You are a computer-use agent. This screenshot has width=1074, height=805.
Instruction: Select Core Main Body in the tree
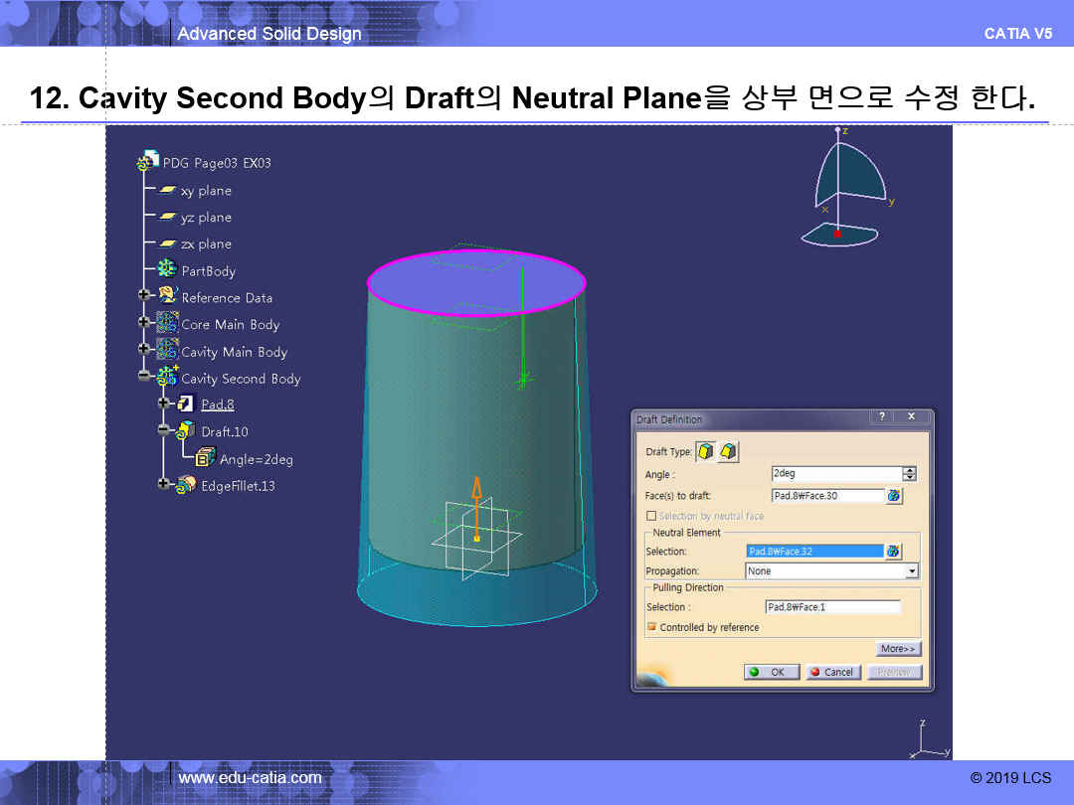230,324
